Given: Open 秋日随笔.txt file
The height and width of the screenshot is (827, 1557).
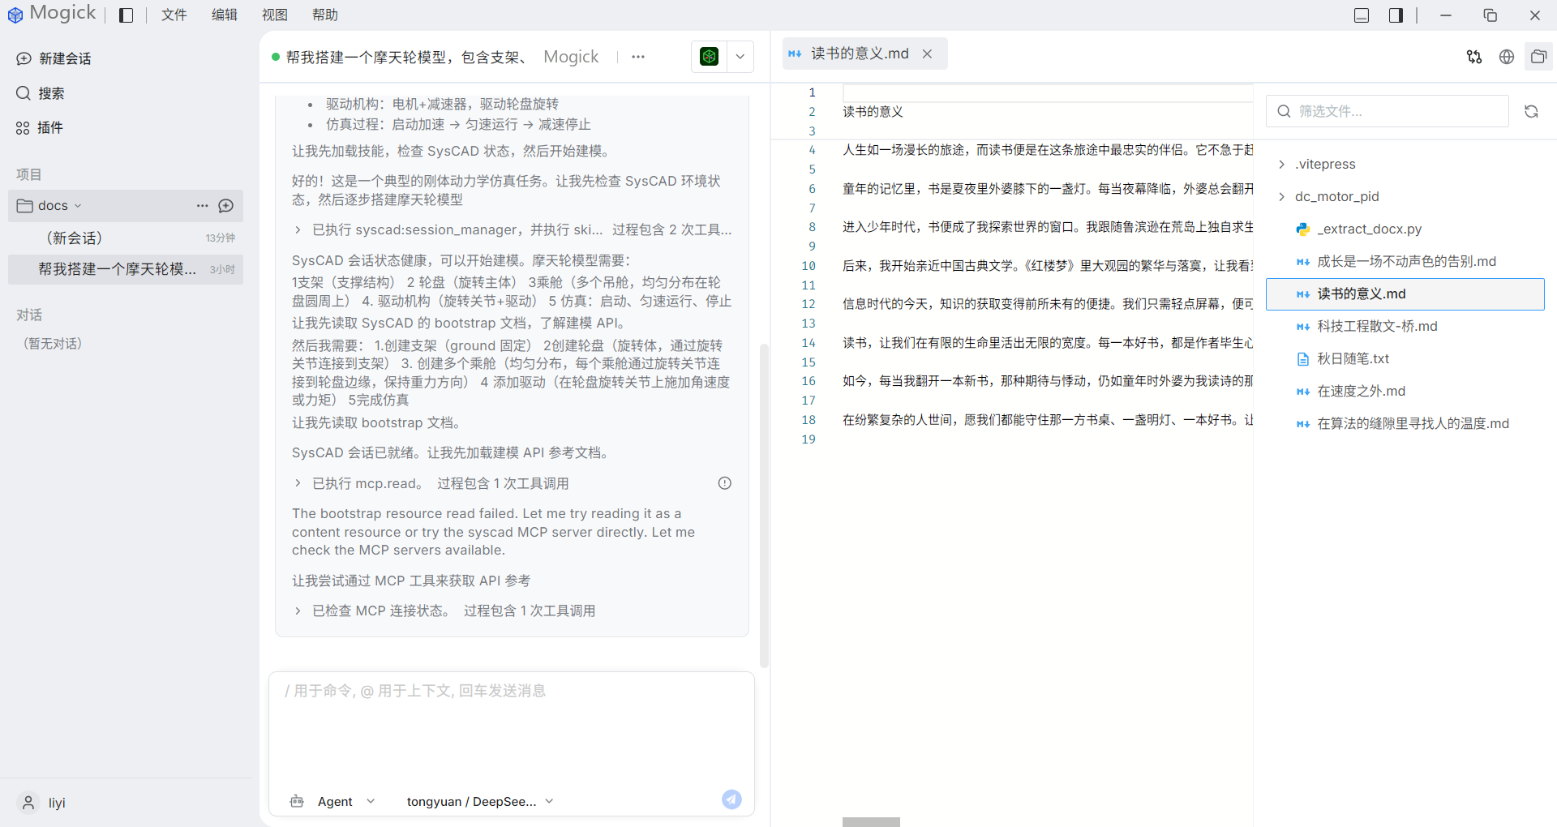Looking at the screenshot, I should tap(1405, 358).
